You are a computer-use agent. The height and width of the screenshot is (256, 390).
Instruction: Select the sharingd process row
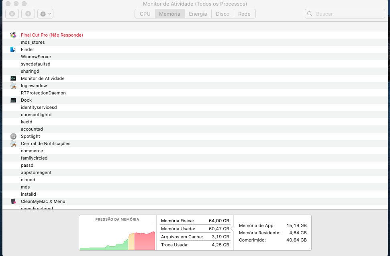coord(195,71)
